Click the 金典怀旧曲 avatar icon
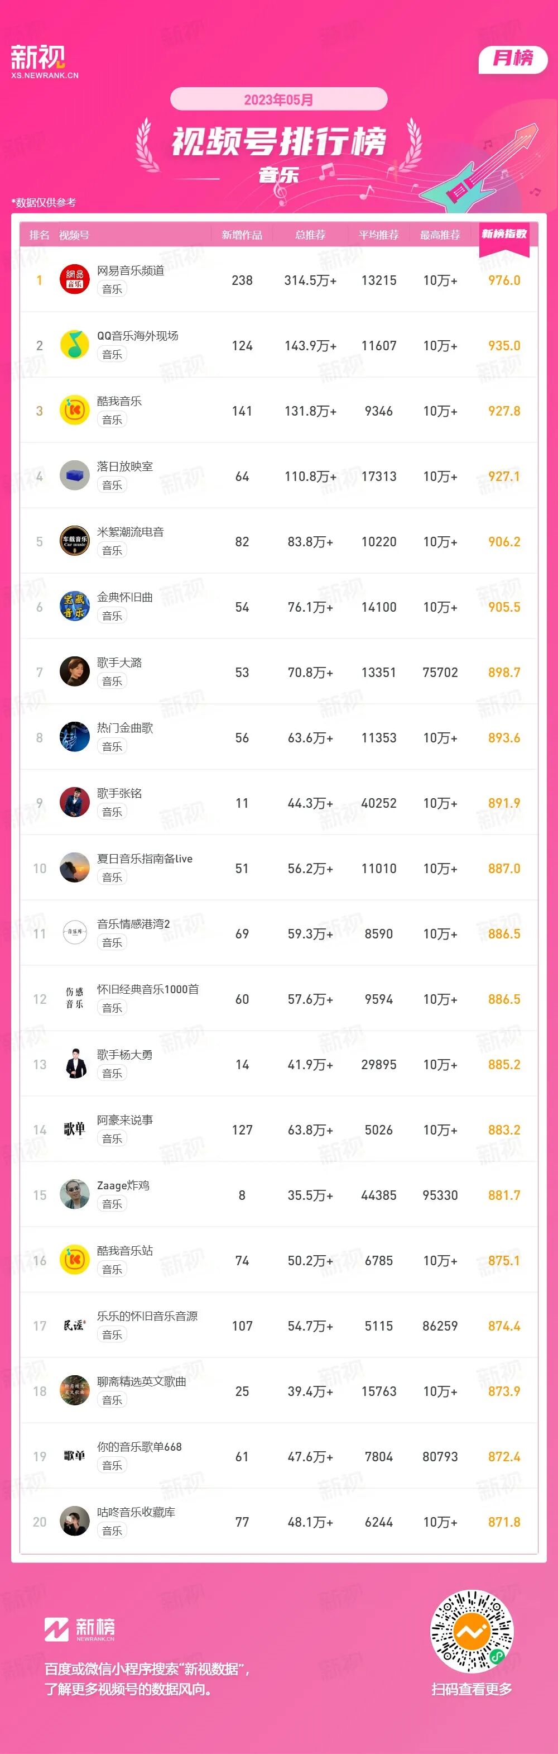The height and width of the screenshot is (1754, 558). 75,607
